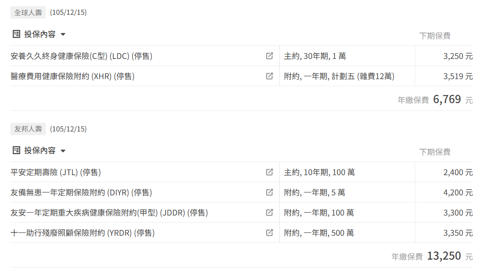The image size is (477, 272).
Task: Click the list icon beside 全球人壽 投保內容
Action: (16, 34)
